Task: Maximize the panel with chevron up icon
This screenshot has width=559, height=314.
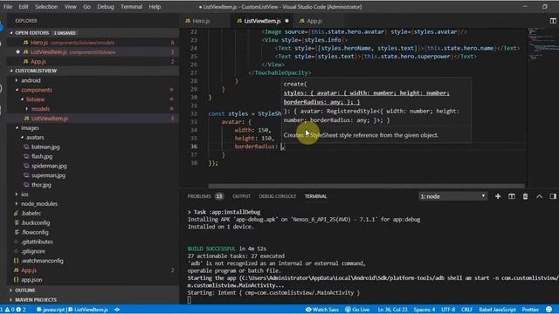Action: pos(539,196)
